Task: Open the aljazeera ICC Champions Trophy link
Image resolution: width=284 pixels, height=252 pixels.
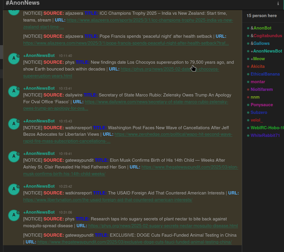Action: pos(150,20)
